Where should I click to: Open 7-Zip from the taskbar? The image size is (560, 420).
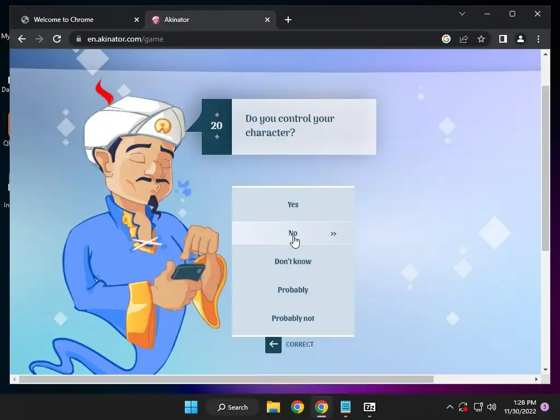coord(369,407)
